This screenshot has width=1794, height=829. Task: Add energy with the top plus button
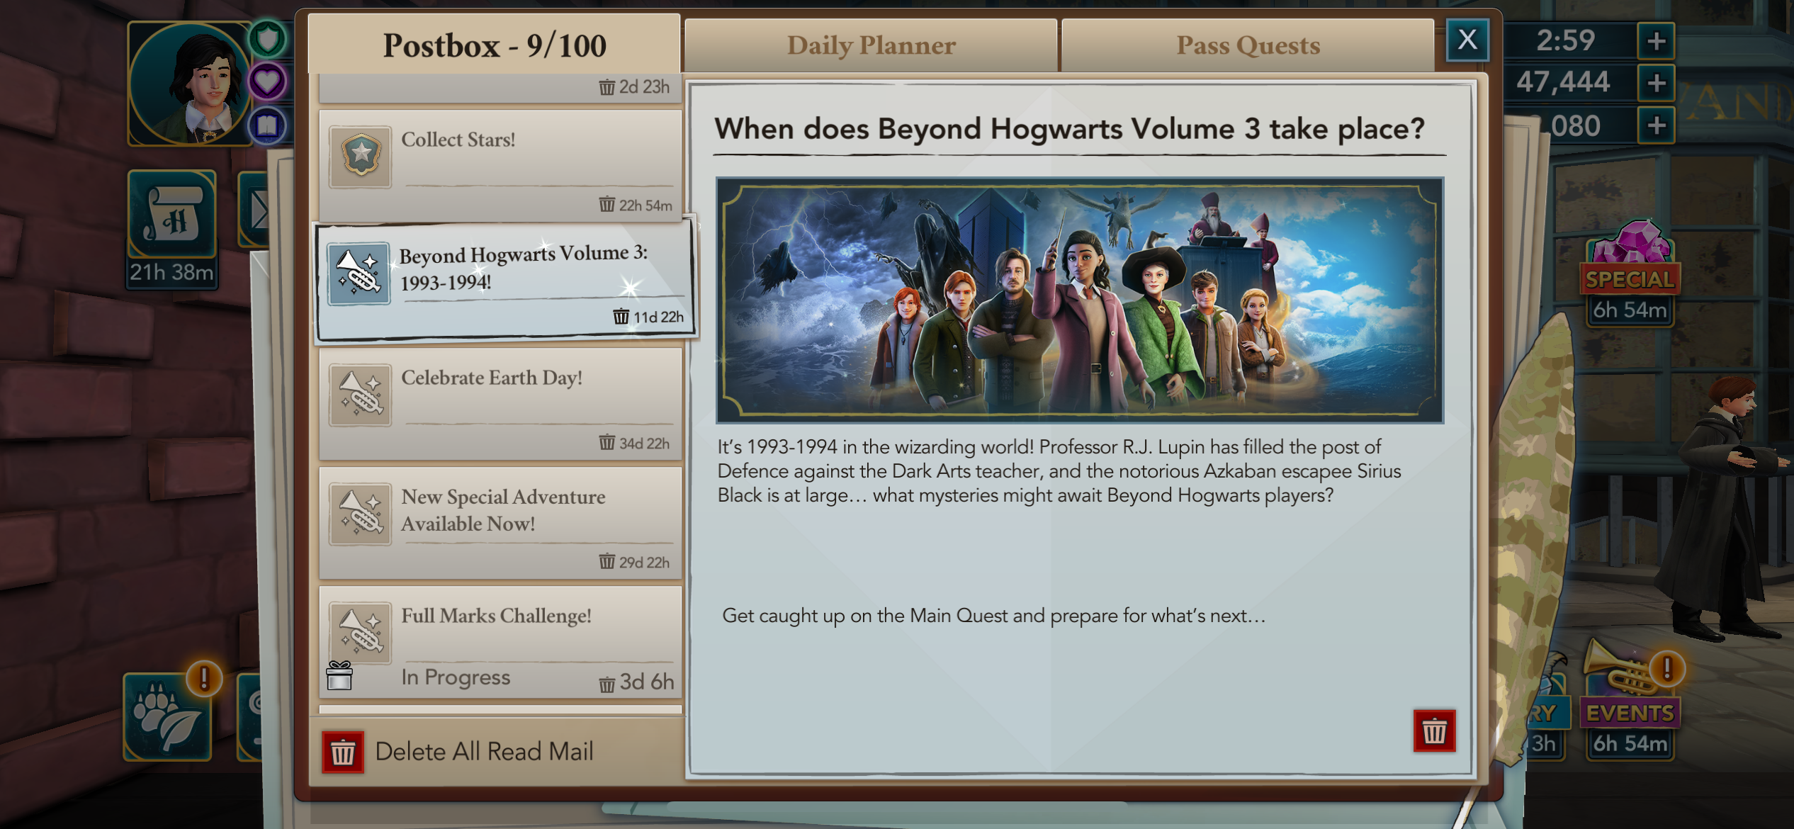coord(1656,41)
